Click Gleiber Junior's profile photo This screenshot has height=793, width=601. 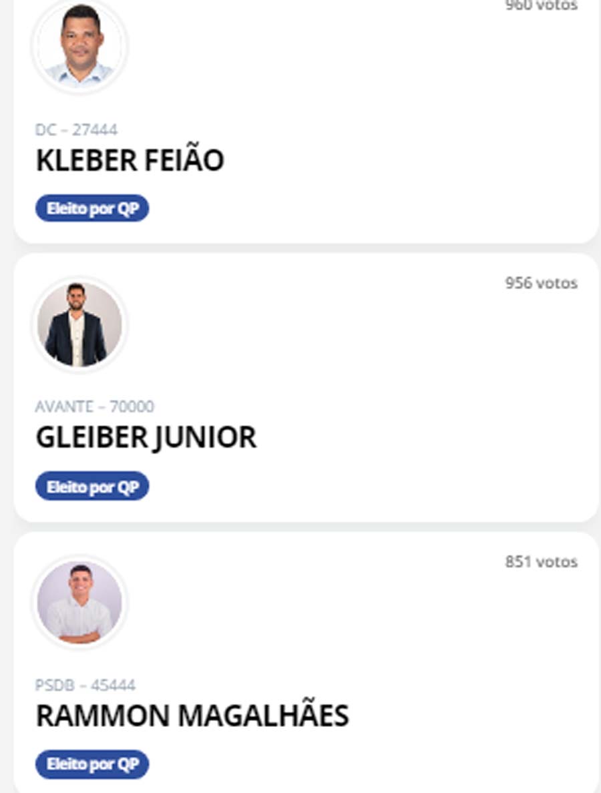click(80, 325)
